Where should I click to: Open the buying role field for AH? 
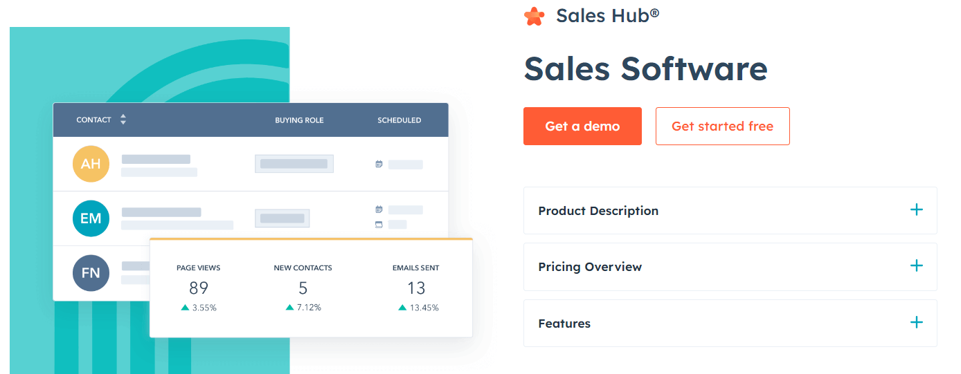point(294,164)
